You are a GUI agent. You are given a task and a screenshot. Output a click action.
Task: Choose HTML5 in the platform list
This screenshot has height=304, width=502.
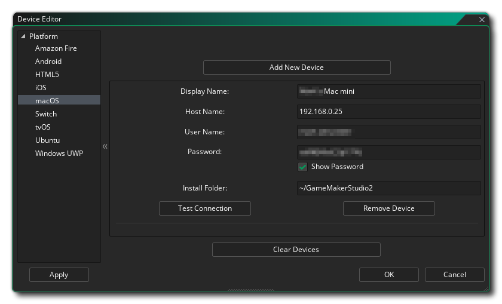click(x=47, y=75)
